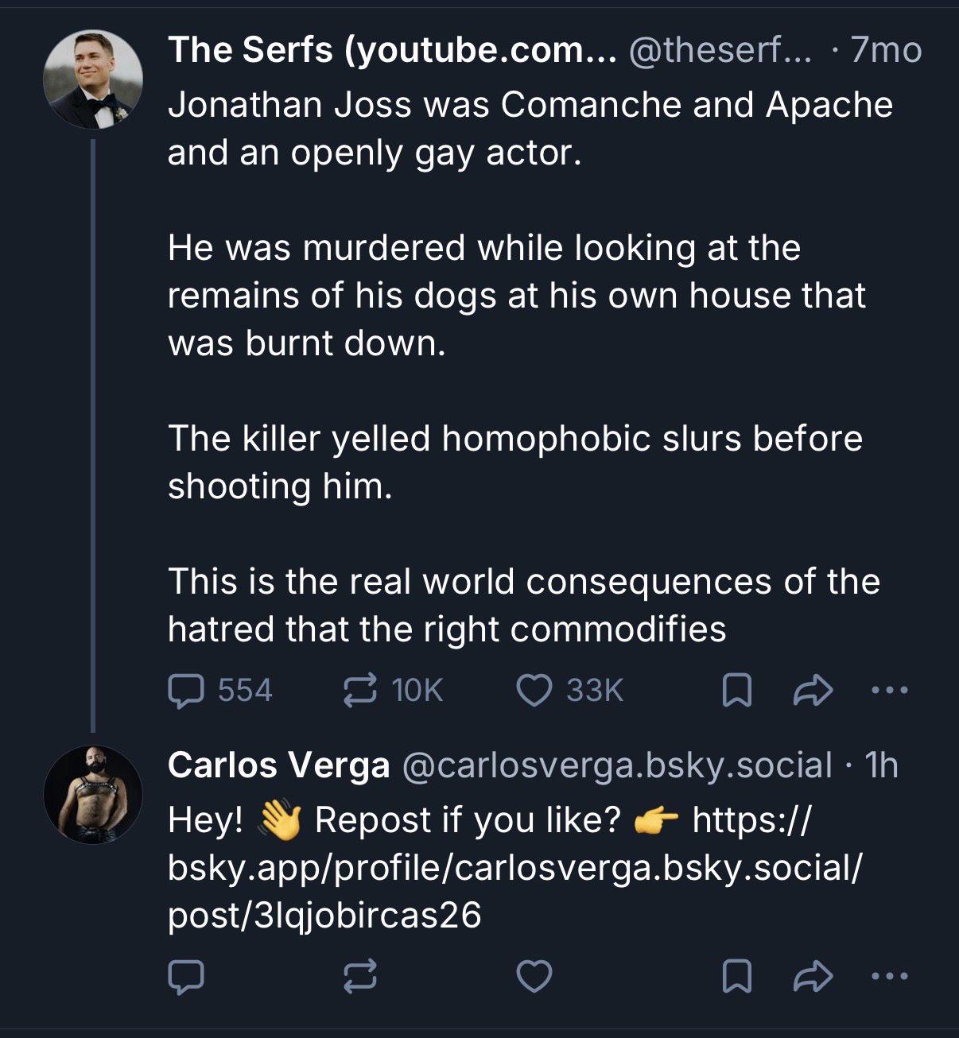Screen dimensions: 959x1038
Task: Reply to Carlos Verga's post
Action: coord(186,978)
